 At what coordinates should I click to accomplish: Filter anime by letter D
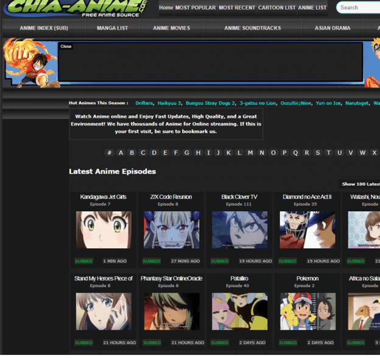click(154, 152)
